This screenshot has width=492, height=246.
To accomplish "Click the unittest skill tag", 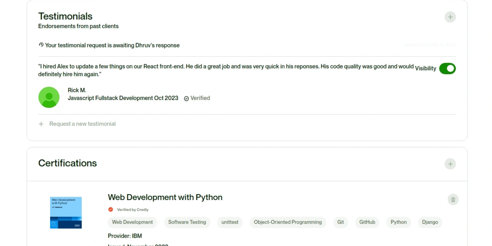I will [x=230, y=222].
